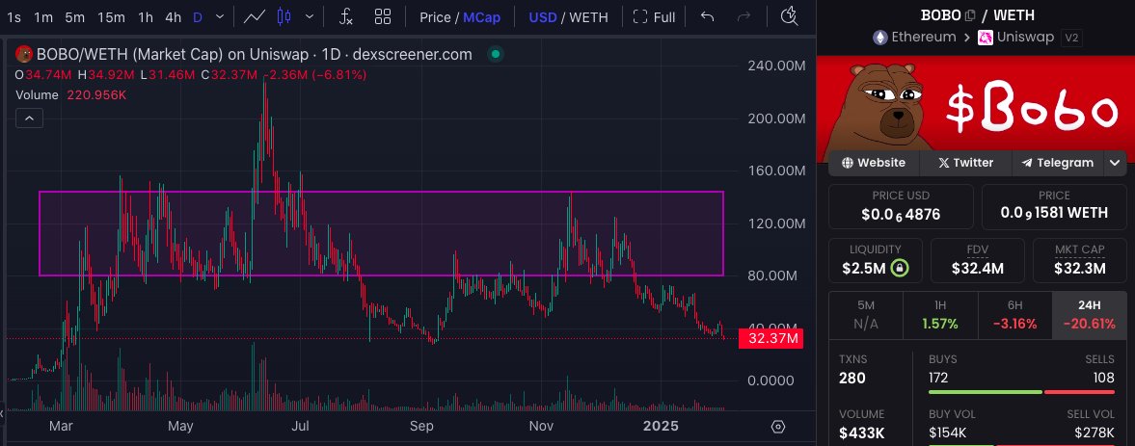Select the 1H stats tab
Screen dimensions: 1135x446
(x=939, y=315)
